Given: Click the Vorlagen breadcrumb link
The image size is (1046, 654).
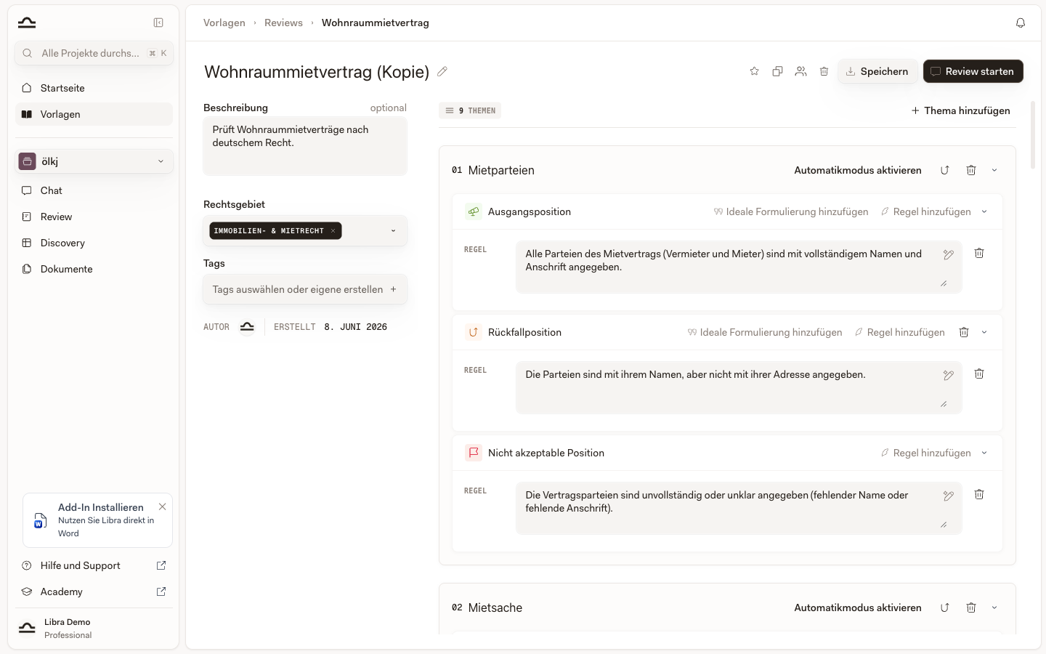Looking at the screenshot, I should coord(224,23).
